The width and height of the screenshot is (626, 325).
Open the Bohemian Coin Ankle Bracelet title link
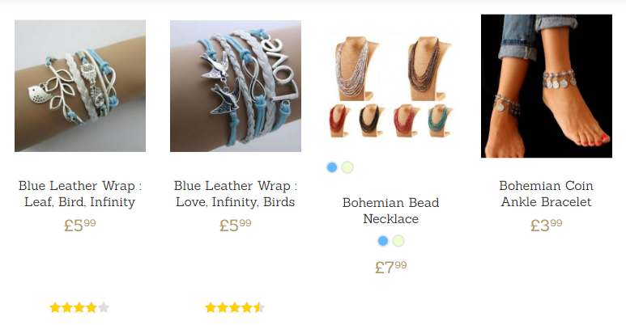pyautogui.click(x=547, y=194)
